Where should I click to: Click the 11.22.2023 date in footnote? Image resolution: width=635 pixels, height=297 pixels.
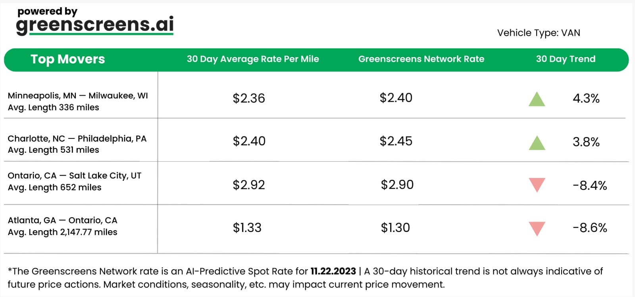(333, 271)
